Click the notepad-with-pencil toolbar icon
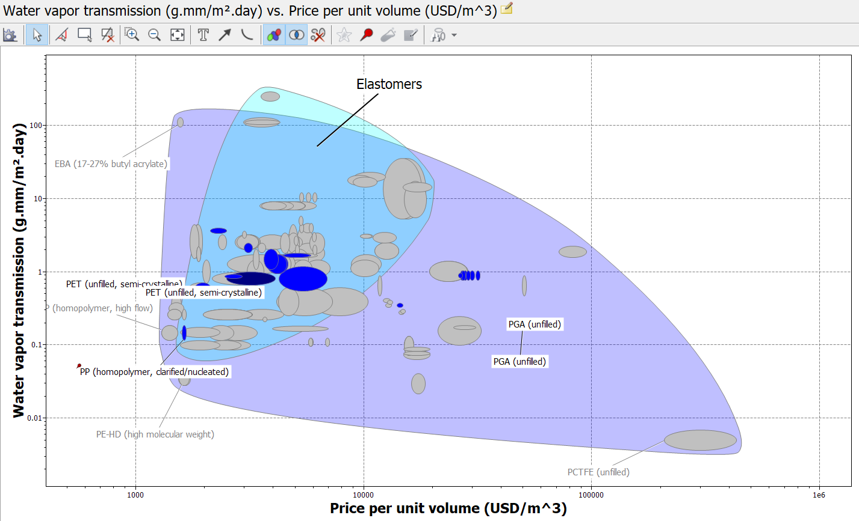Viewport: 859px width, 521px height. [x=411, y=35]
